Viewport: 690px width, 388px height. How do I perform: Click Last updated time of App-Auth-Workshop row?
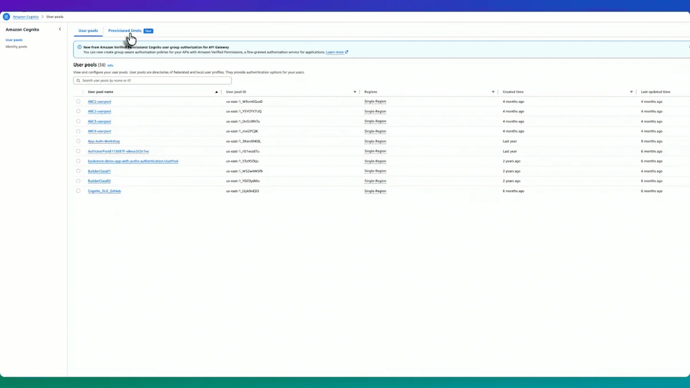click(x=651, y=141)
